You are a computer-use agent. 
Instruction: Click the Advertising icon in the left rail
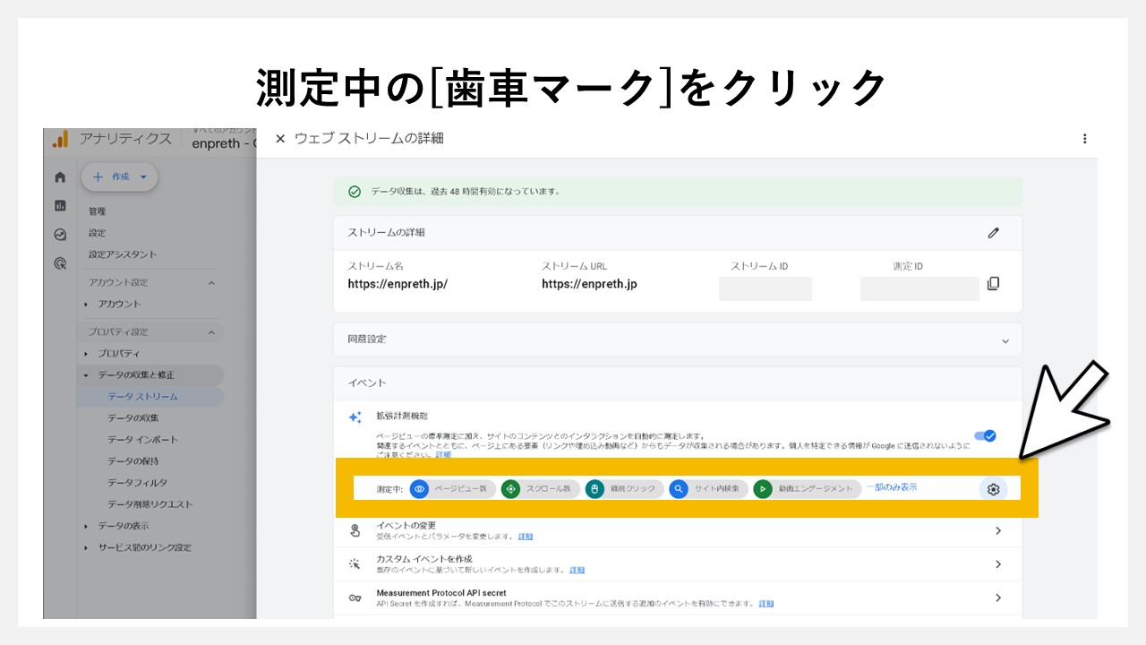coord(59,262)
